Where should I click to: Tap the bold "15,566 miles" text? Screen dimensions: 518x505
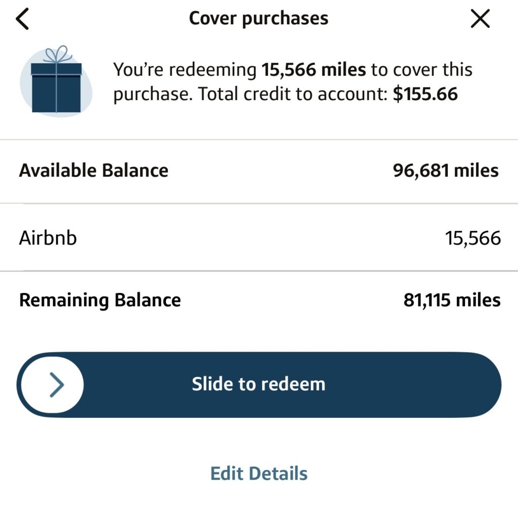coord(314,70)
